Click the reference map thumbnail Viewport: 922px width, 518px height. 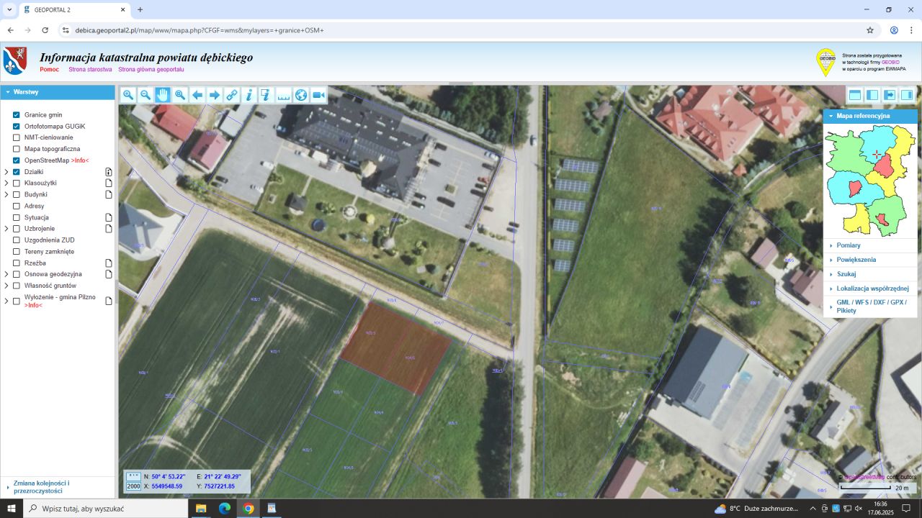click(x=870, y=181)
